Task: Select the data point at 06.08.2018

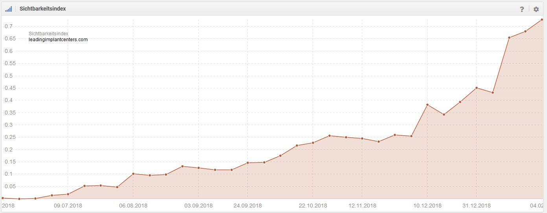Action: (133, 173)
